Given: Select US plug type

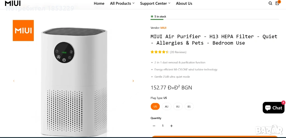Looking at the screenshot, I should click(155, 106).
